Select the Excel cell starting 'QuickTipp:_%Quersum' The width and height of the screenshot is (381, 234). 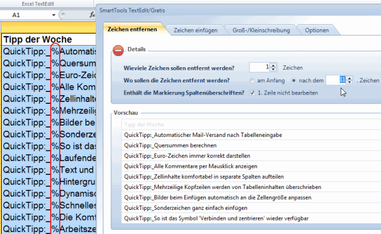point(49,63)
